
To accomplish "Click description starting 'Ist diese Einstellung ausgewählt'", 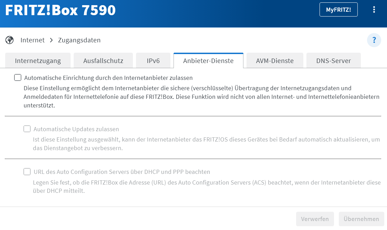I will (206, 144).
